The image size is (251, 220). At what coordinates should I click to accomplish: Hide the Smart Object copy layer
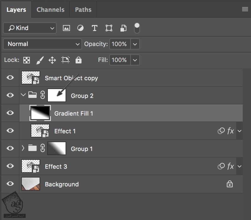[x=10, y=78]
